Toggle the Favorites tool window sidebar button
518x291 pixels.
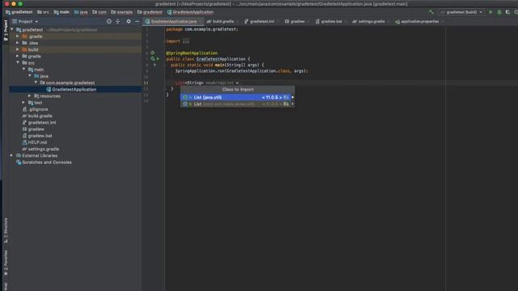click(6, 263)
